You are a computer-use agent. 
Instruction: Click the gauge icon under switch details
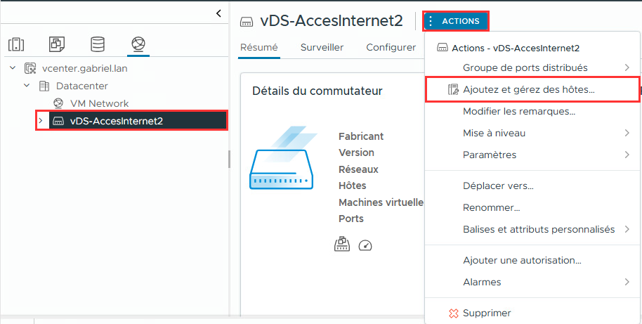pos(364,245)
